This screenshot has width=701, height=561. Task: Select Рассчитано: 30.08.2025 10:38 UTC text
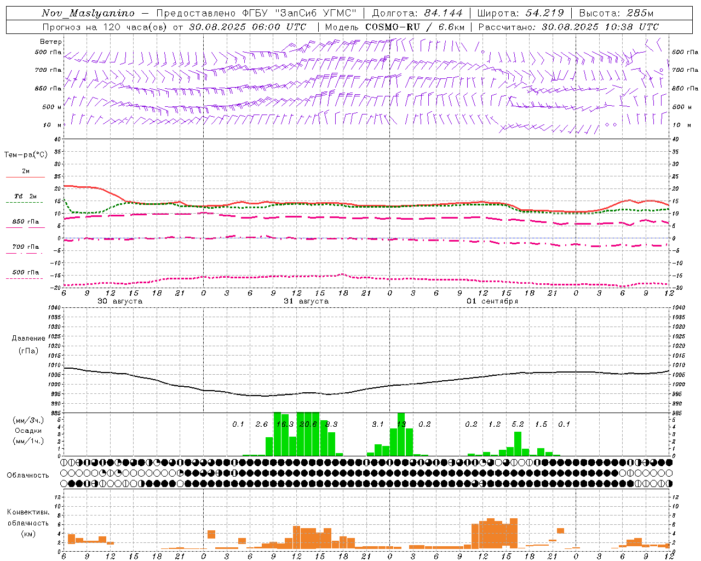pos(568,27)
